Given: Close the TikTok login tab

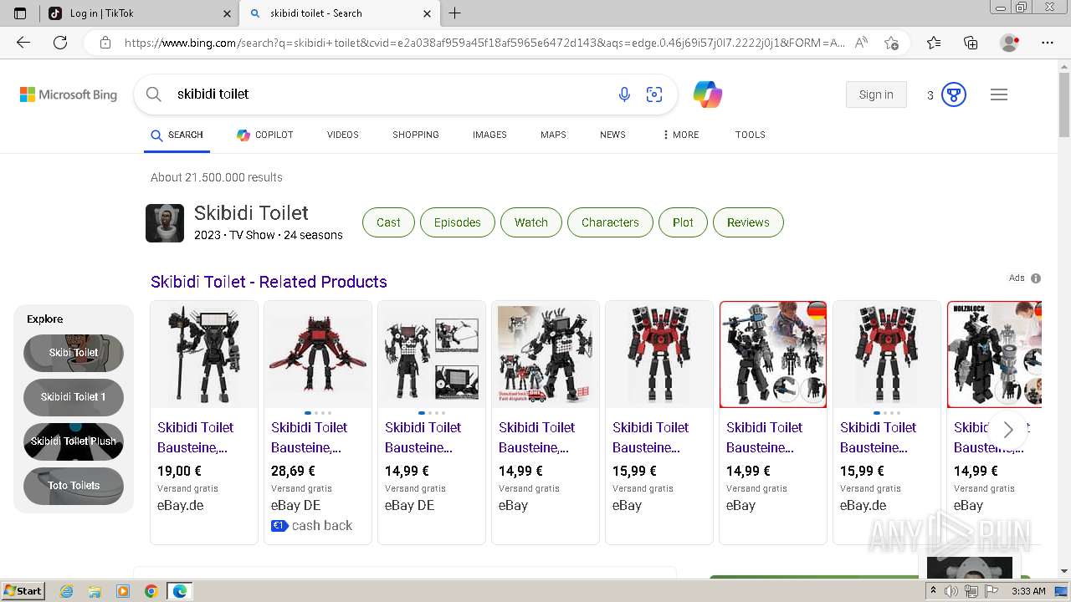Looking at the screenshot, I should 227,13.
